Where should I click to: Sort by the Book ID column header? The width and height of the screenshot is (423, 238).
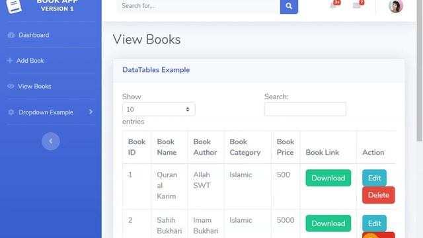click(137, 147)
